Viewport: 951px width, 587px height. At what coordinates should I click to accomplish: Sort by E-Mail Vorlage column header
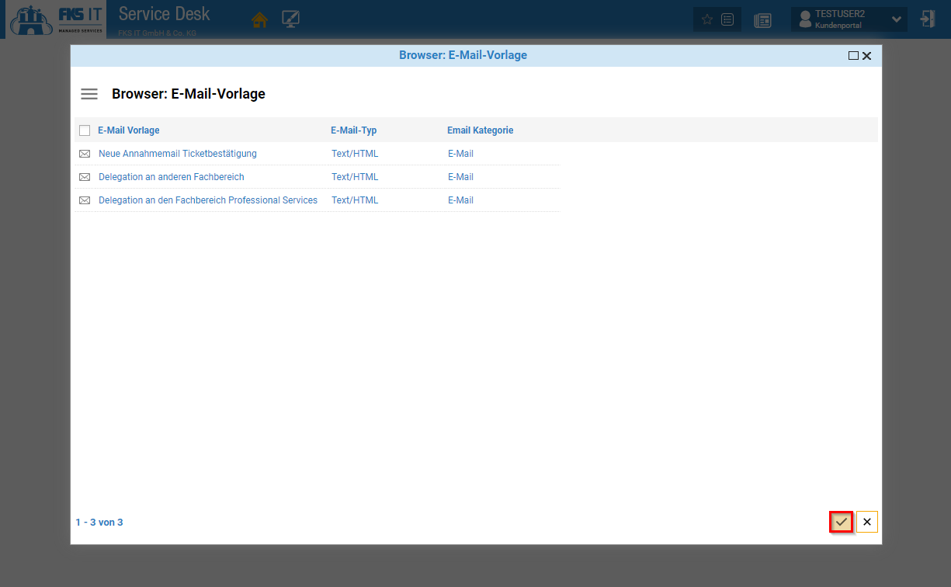pos(129,130)
